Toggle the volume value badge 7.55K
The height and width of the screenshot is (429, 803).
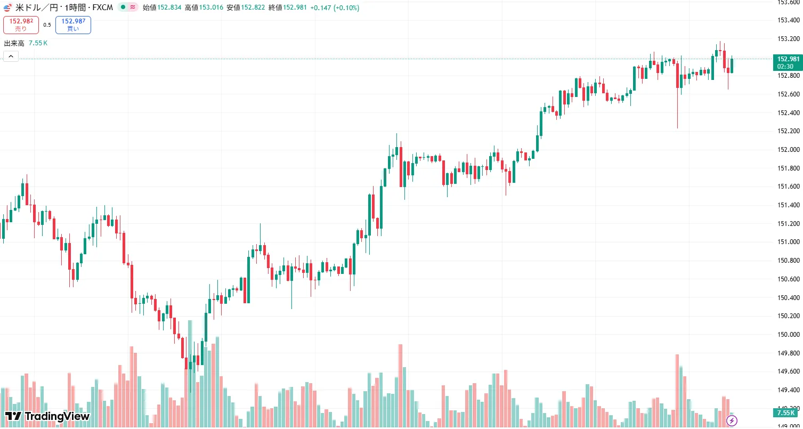pos(786,413)
